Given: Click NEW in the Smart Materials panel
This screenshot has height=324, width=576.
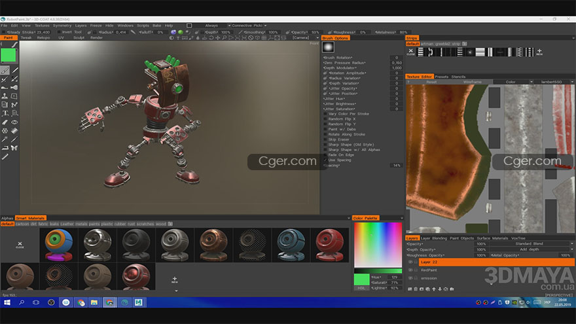Looking at the screenshot, I should (175, 280).
